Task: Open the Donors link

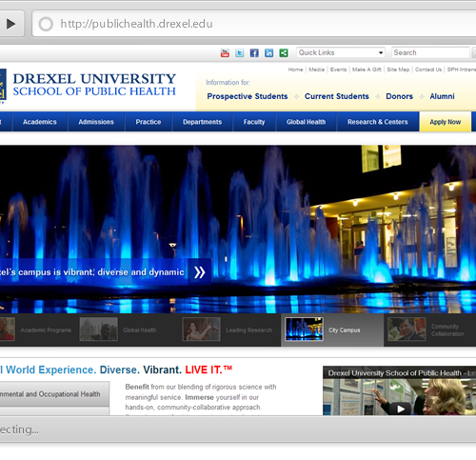Action: [400, 96]
